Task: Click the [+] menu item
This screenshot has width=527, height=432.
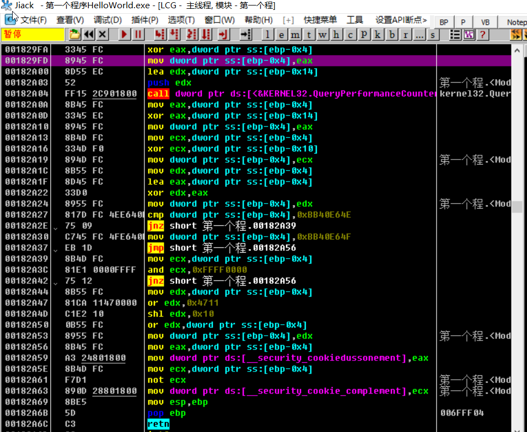Action: (x=288, y=20)
